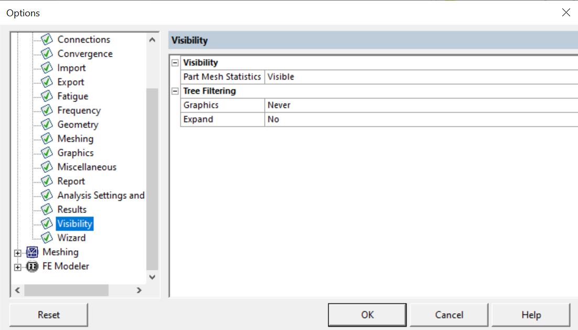Image resolution: width=578 pixels, height=330 pixels.
Task: Click the tree scroll up arrow
Action: 152,40
